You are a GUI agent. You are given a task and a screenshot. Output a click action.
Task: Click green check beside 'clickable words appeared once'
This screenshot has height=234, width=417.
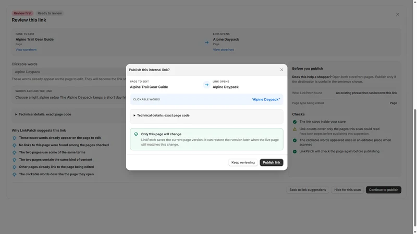click(295, 140)
